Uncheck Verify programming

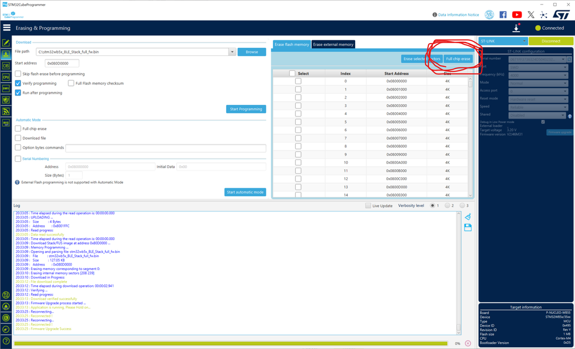click(x=18, y=84)
